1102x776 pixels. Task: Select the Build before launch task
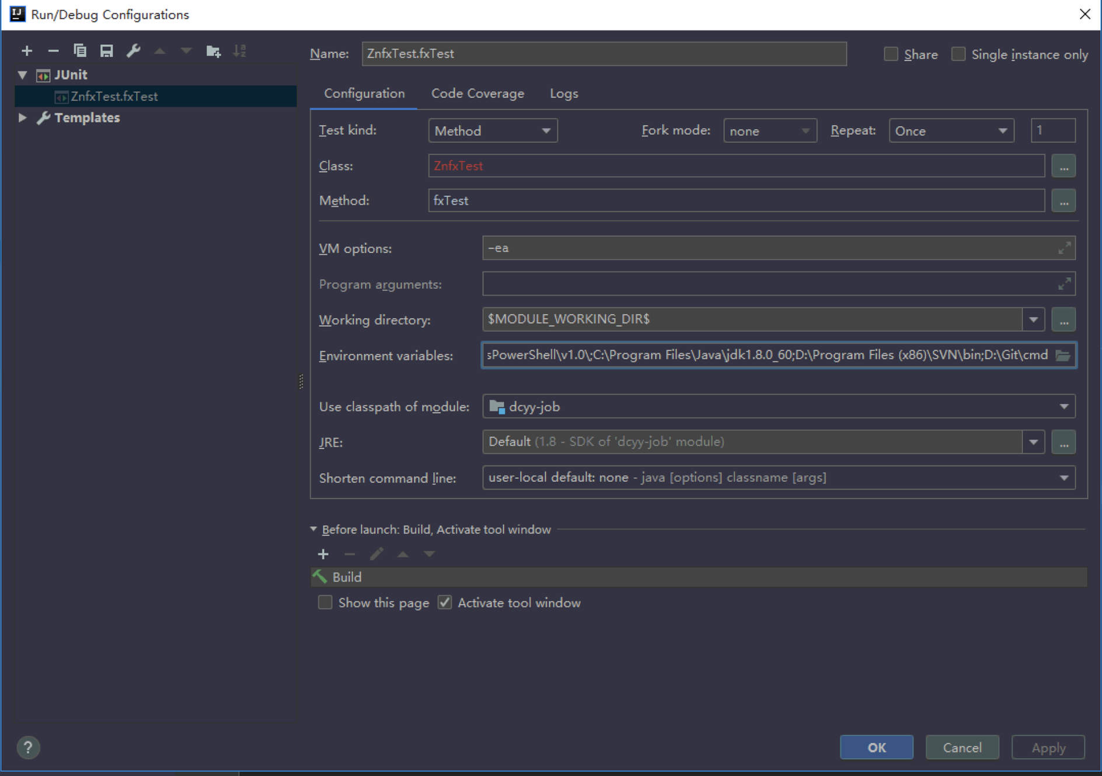(x=699, y=577)
